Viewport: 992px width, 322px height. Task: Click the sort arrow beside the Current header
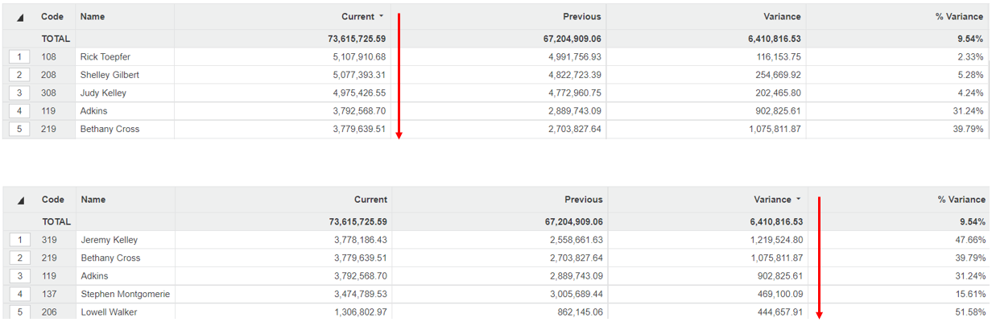382,17
